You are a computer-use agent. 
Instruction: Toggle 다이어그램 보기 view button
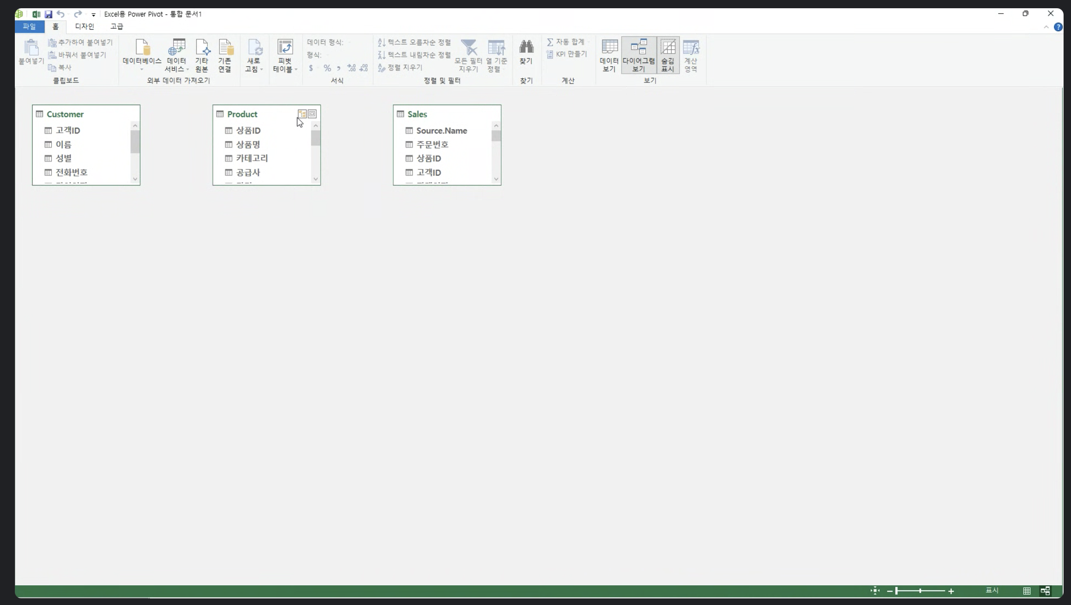(x=639, y=55)
